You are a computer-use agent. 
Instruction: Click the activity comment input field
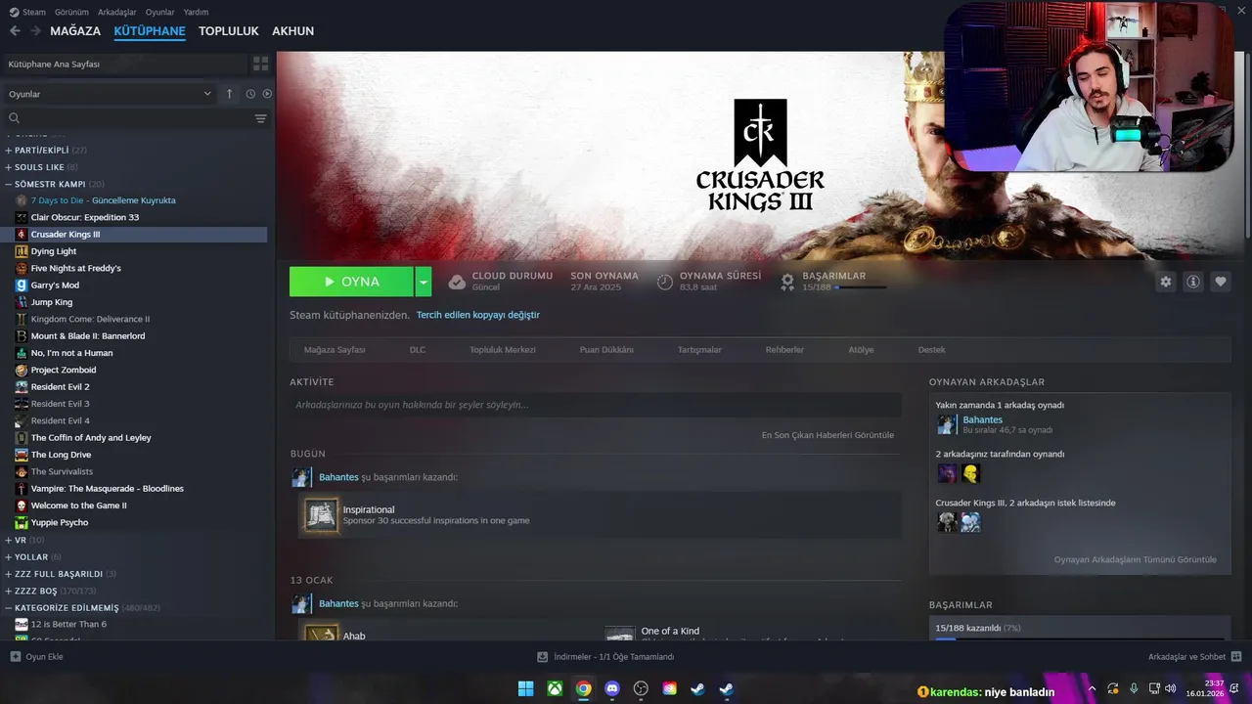coord(596,405)
